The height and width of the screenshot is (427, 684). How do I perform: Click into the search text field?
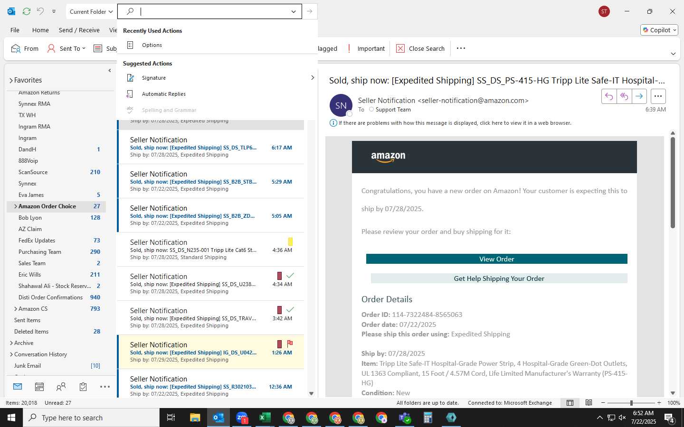tap(214, 11)
